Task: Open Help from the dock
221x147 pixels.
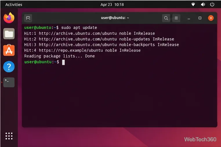Action: point(9,67)
